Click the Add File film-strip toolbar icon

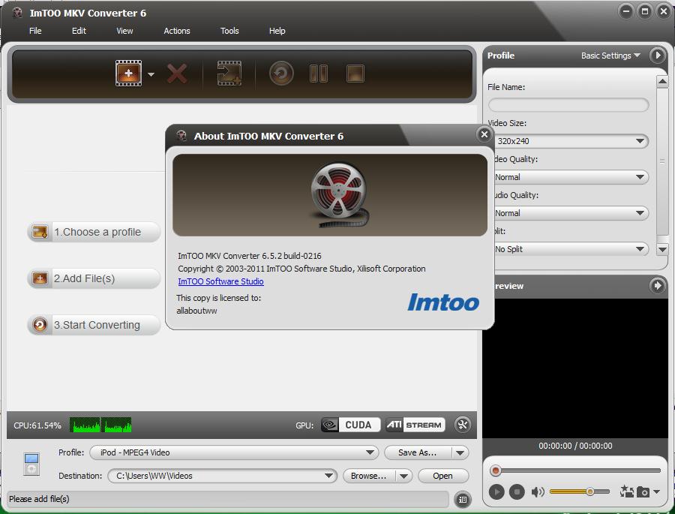(128, 74)
